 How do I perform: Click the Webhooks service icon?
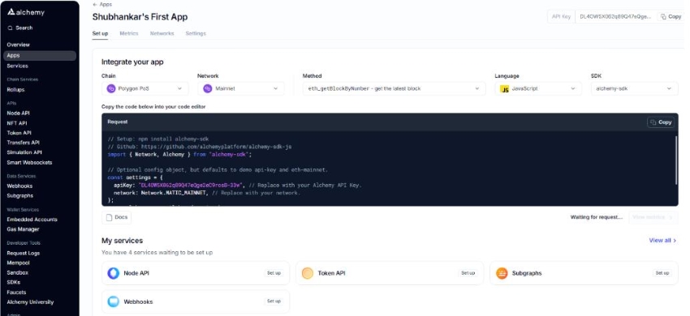(x=114, y=301)
